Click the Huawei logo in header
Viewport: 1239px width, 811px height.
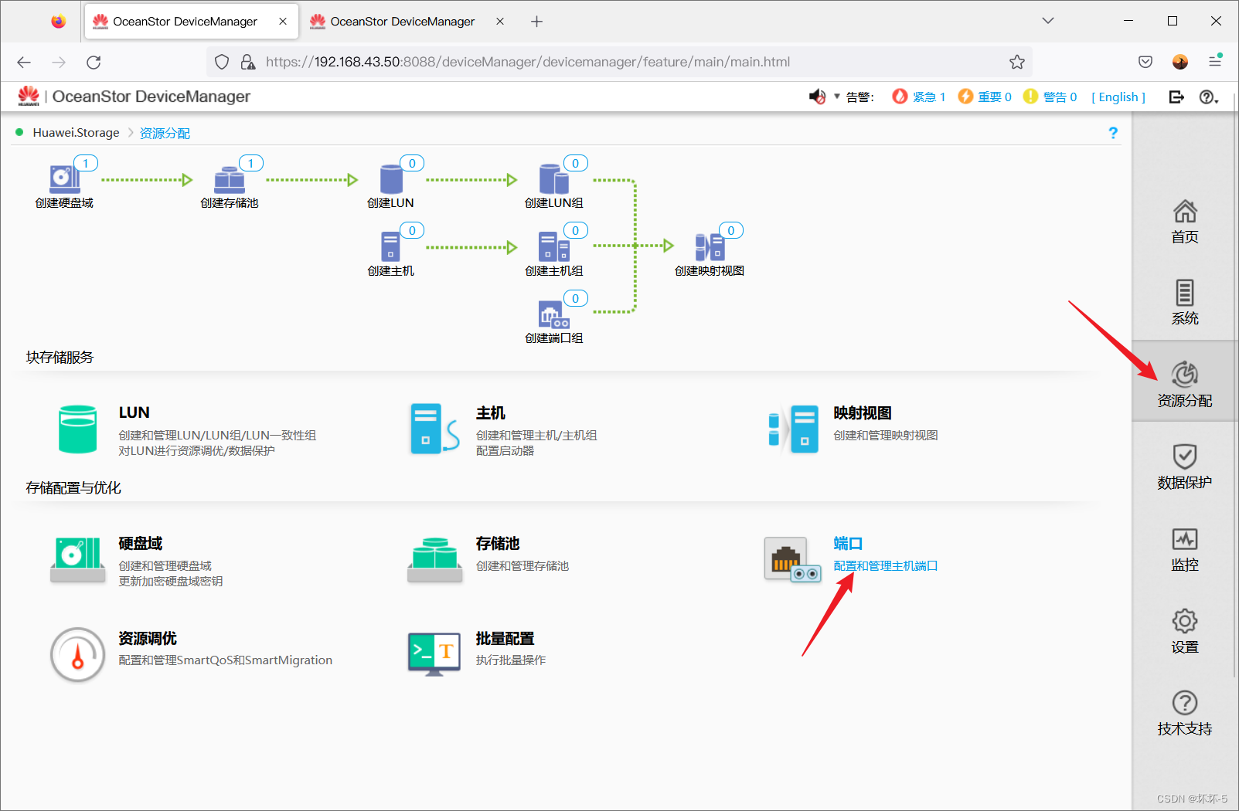point(29,96)
